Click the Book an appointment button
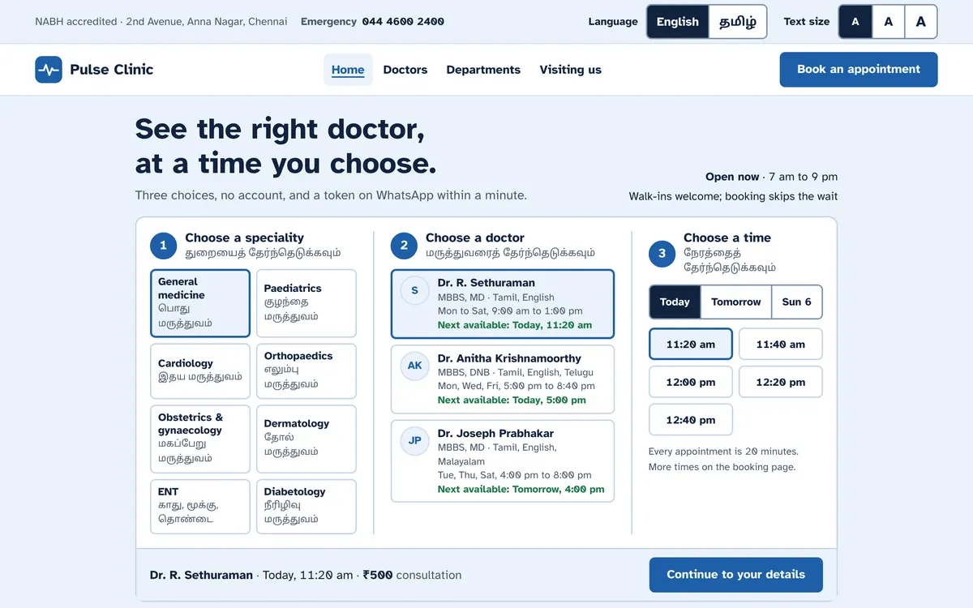The width and height of the screenshot is (973, 608). [859, 70]
